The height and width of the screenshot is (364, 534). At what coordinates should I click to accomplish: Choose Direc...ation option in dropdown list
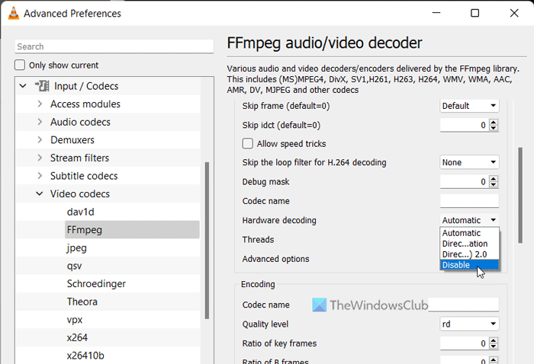click(469, 244)
